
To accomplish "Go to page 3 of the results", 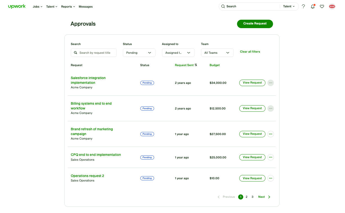I will click(x=252, y=197).
